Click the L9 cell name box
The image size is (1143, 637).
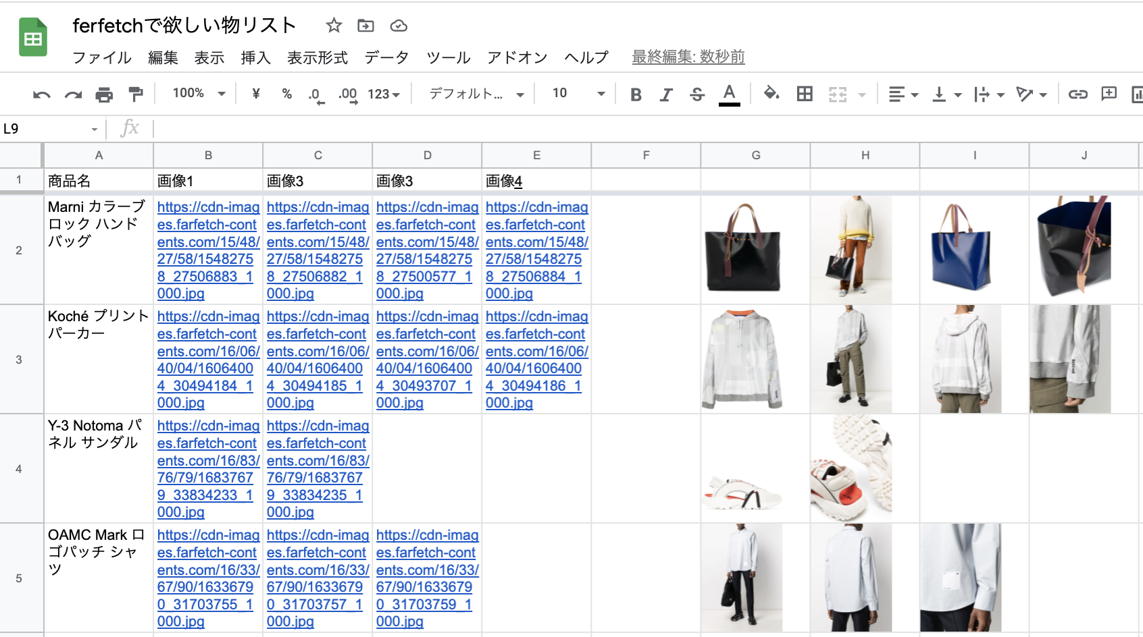point(47,129)
